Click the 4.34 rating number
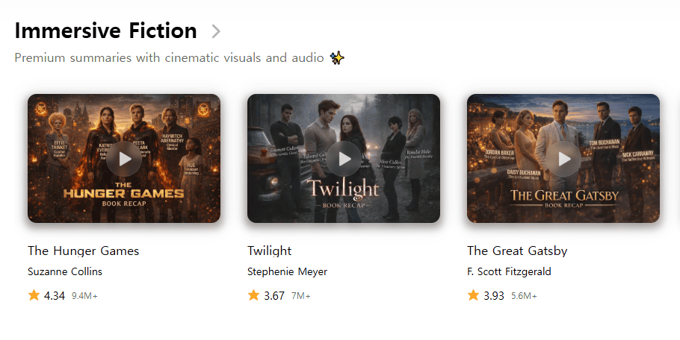 tap(55, 296)
